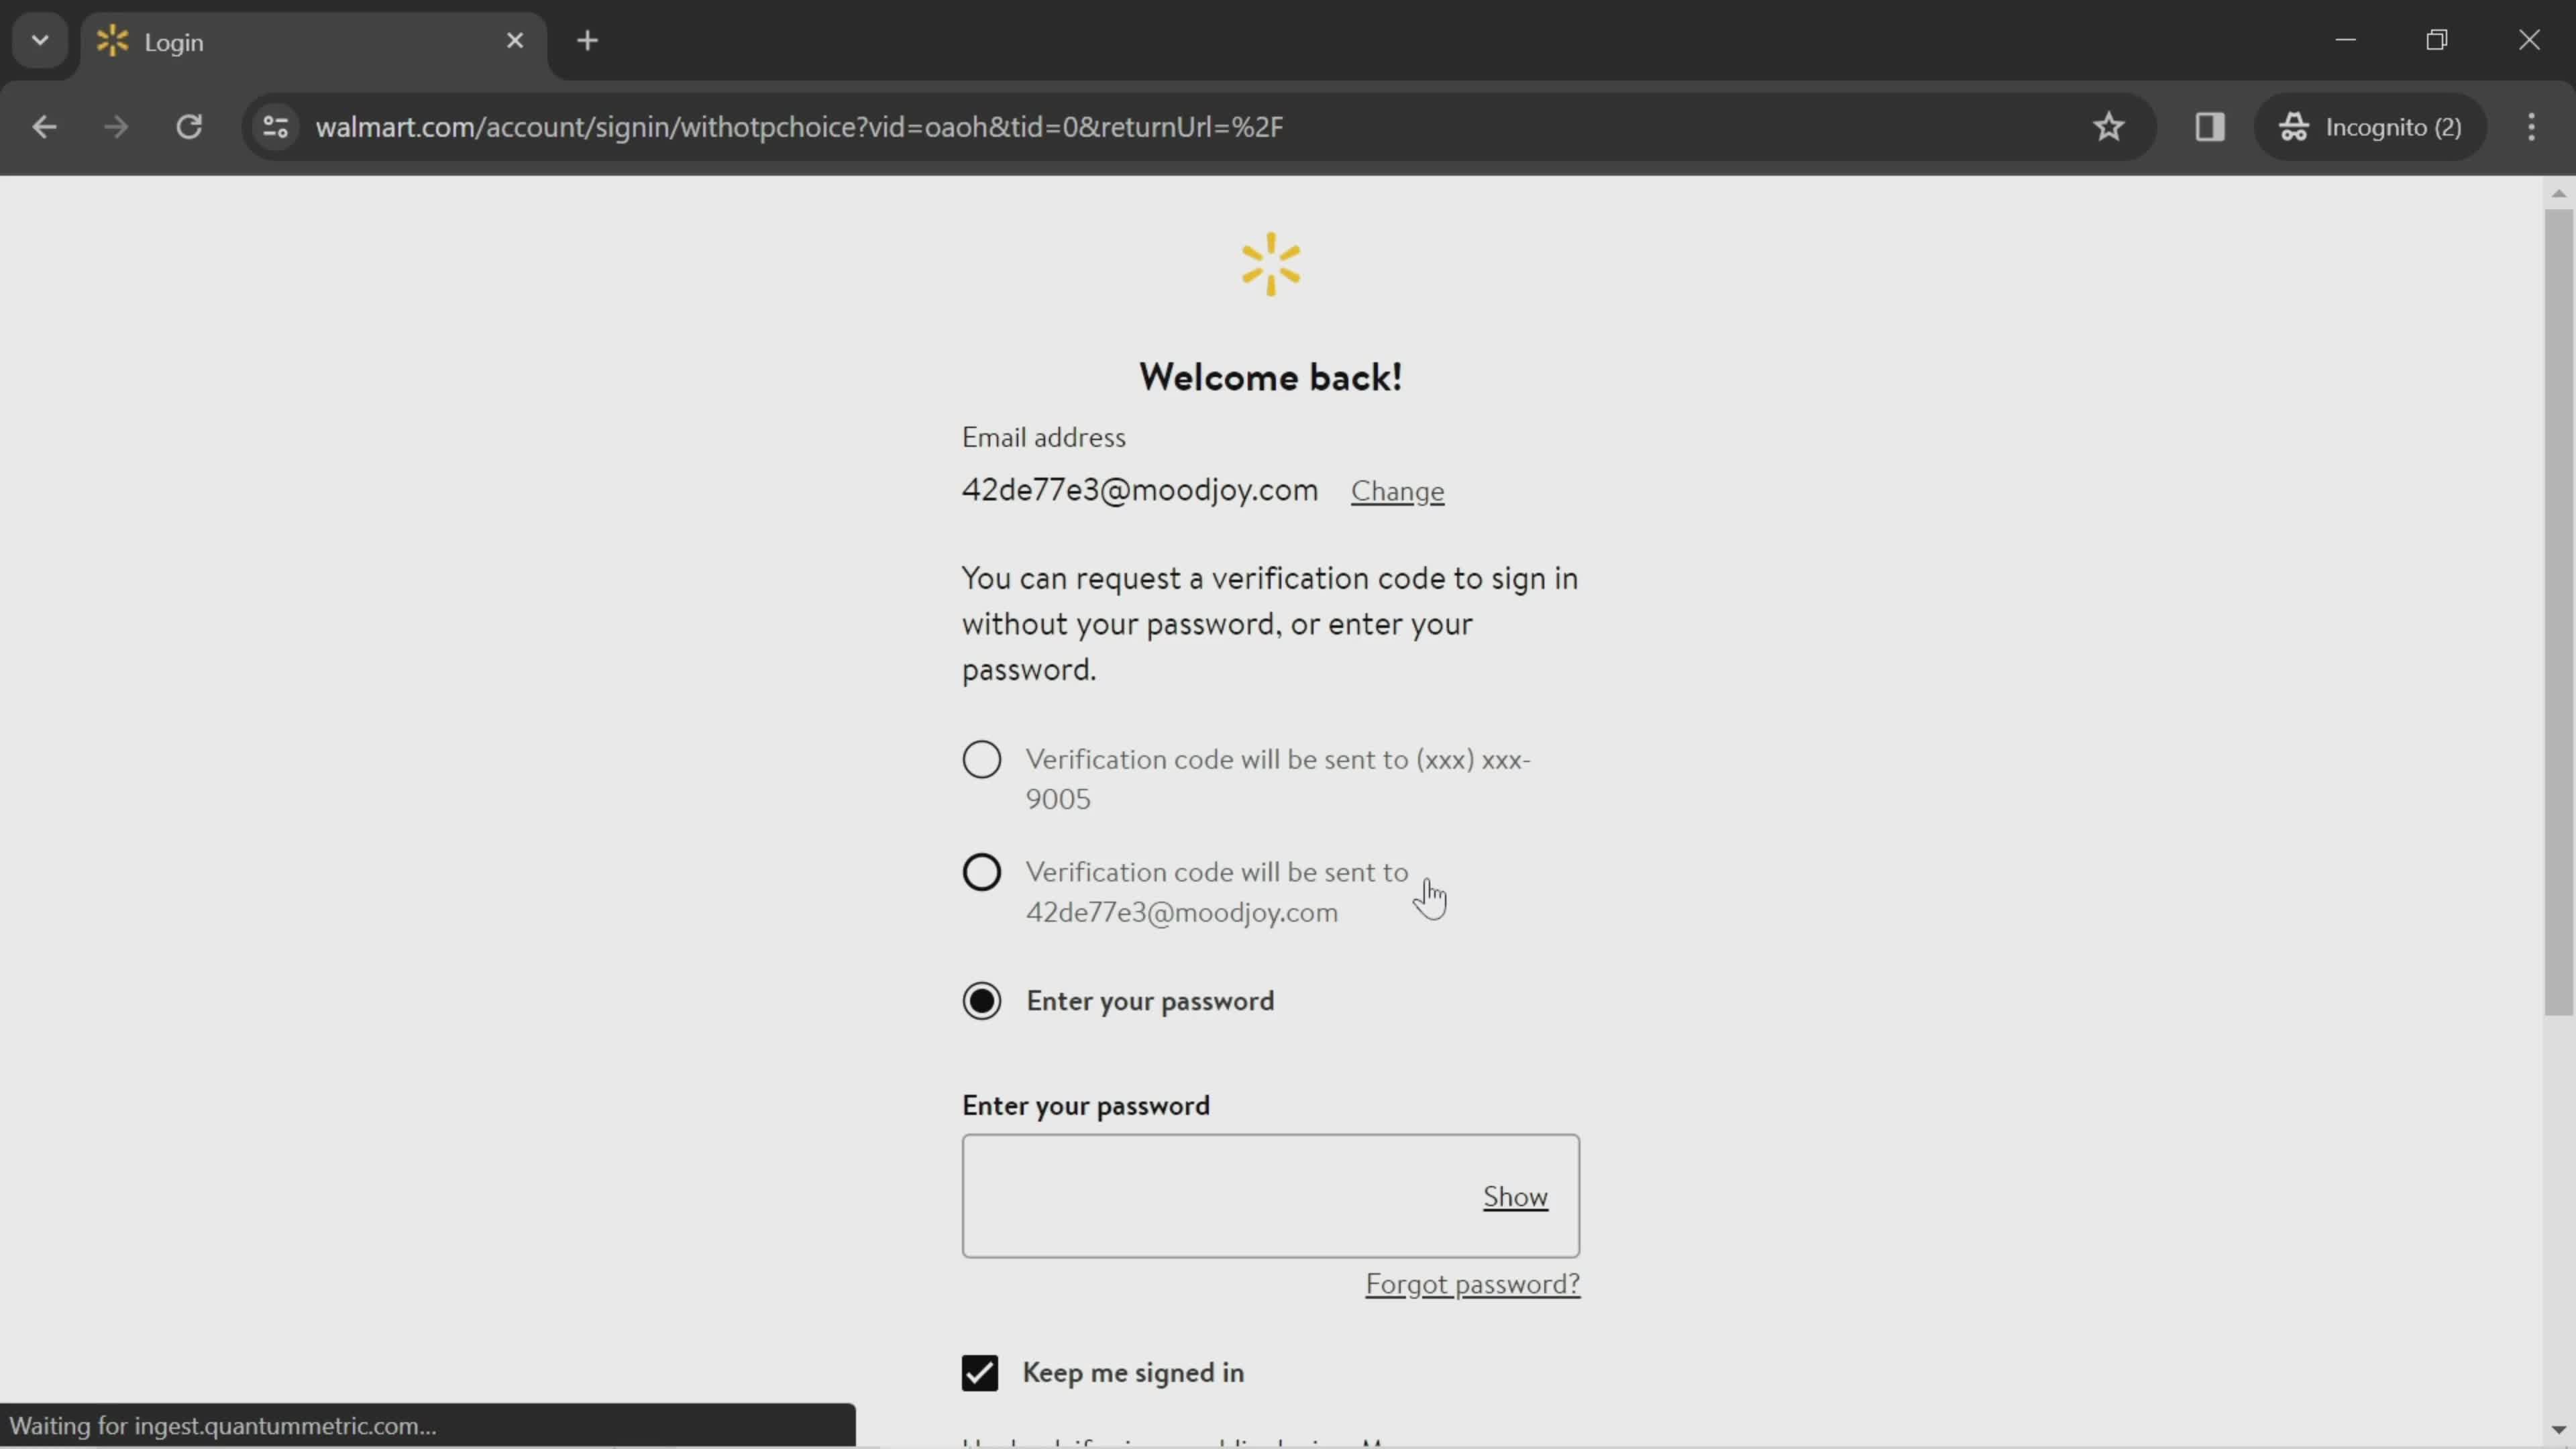View site information icon in address bar
Viewport: 2576px width, 1449px height.
point(276,127)
